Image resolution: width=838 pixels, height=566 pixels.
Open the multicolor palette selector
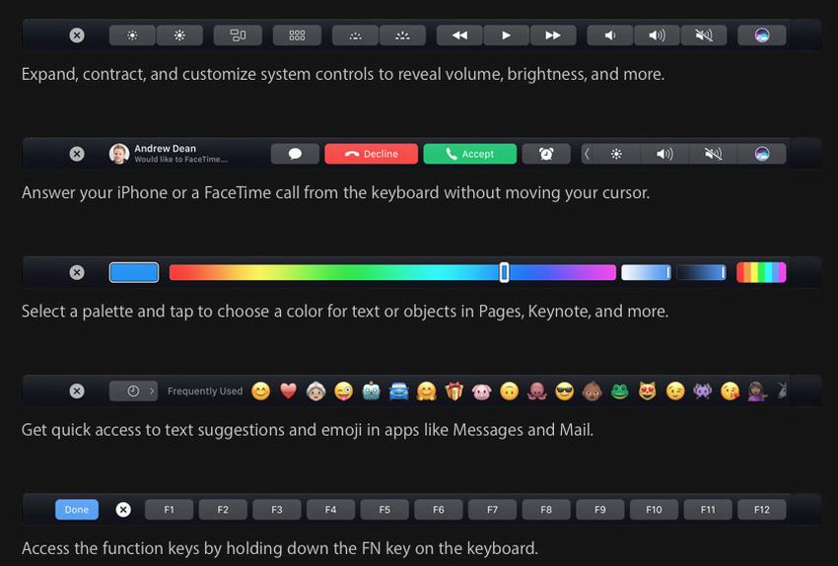point(761,272)
